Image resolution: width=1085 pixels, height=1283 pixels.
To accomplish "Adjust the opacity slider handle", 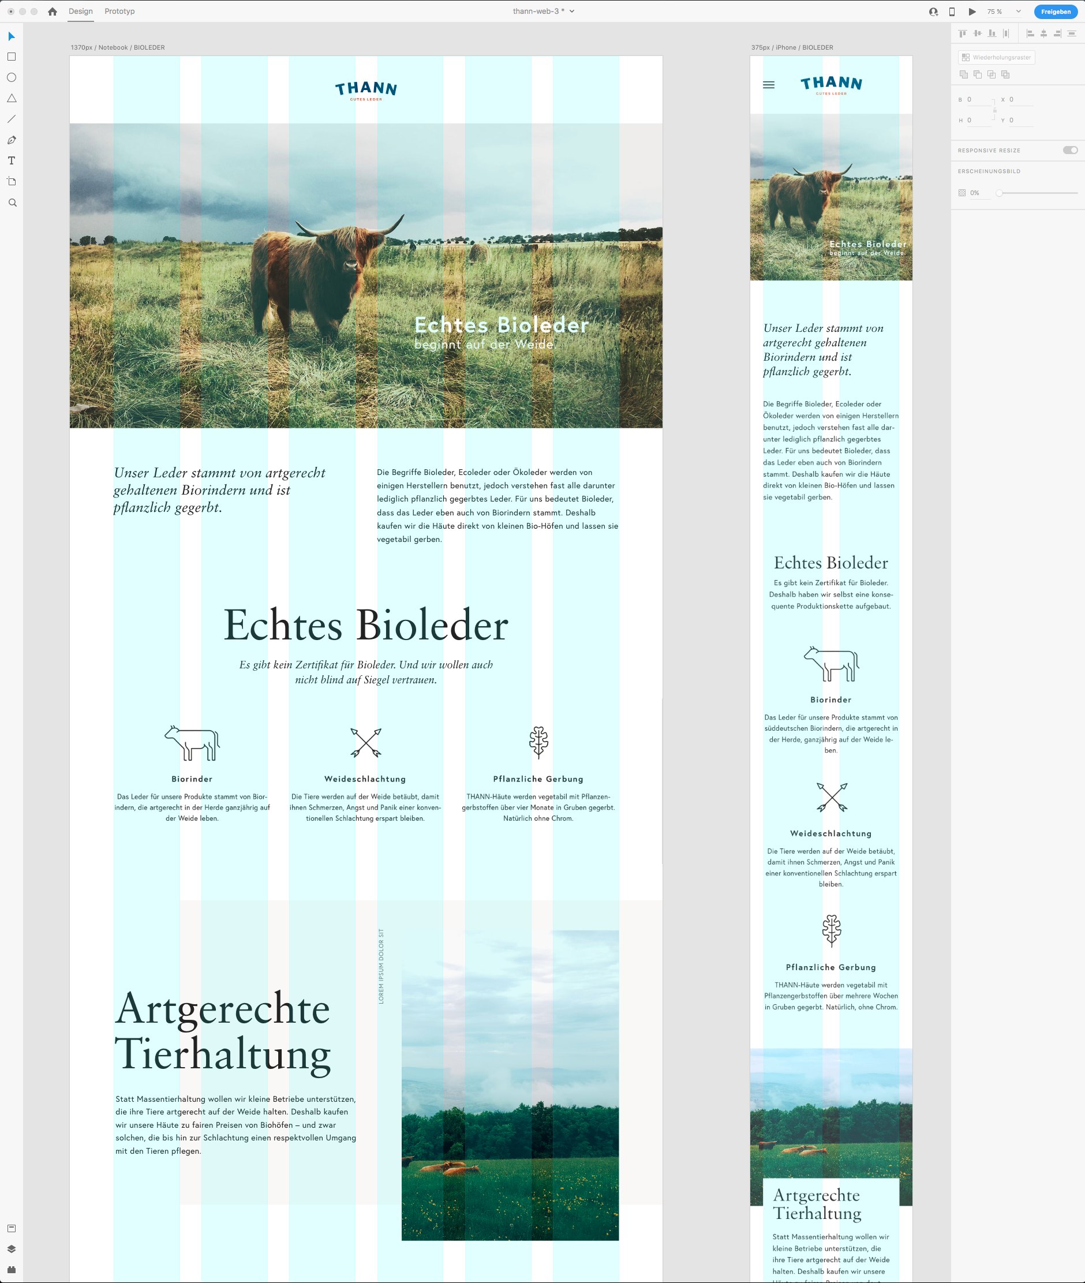I will pyautogui.click(x=1000, y=193).
